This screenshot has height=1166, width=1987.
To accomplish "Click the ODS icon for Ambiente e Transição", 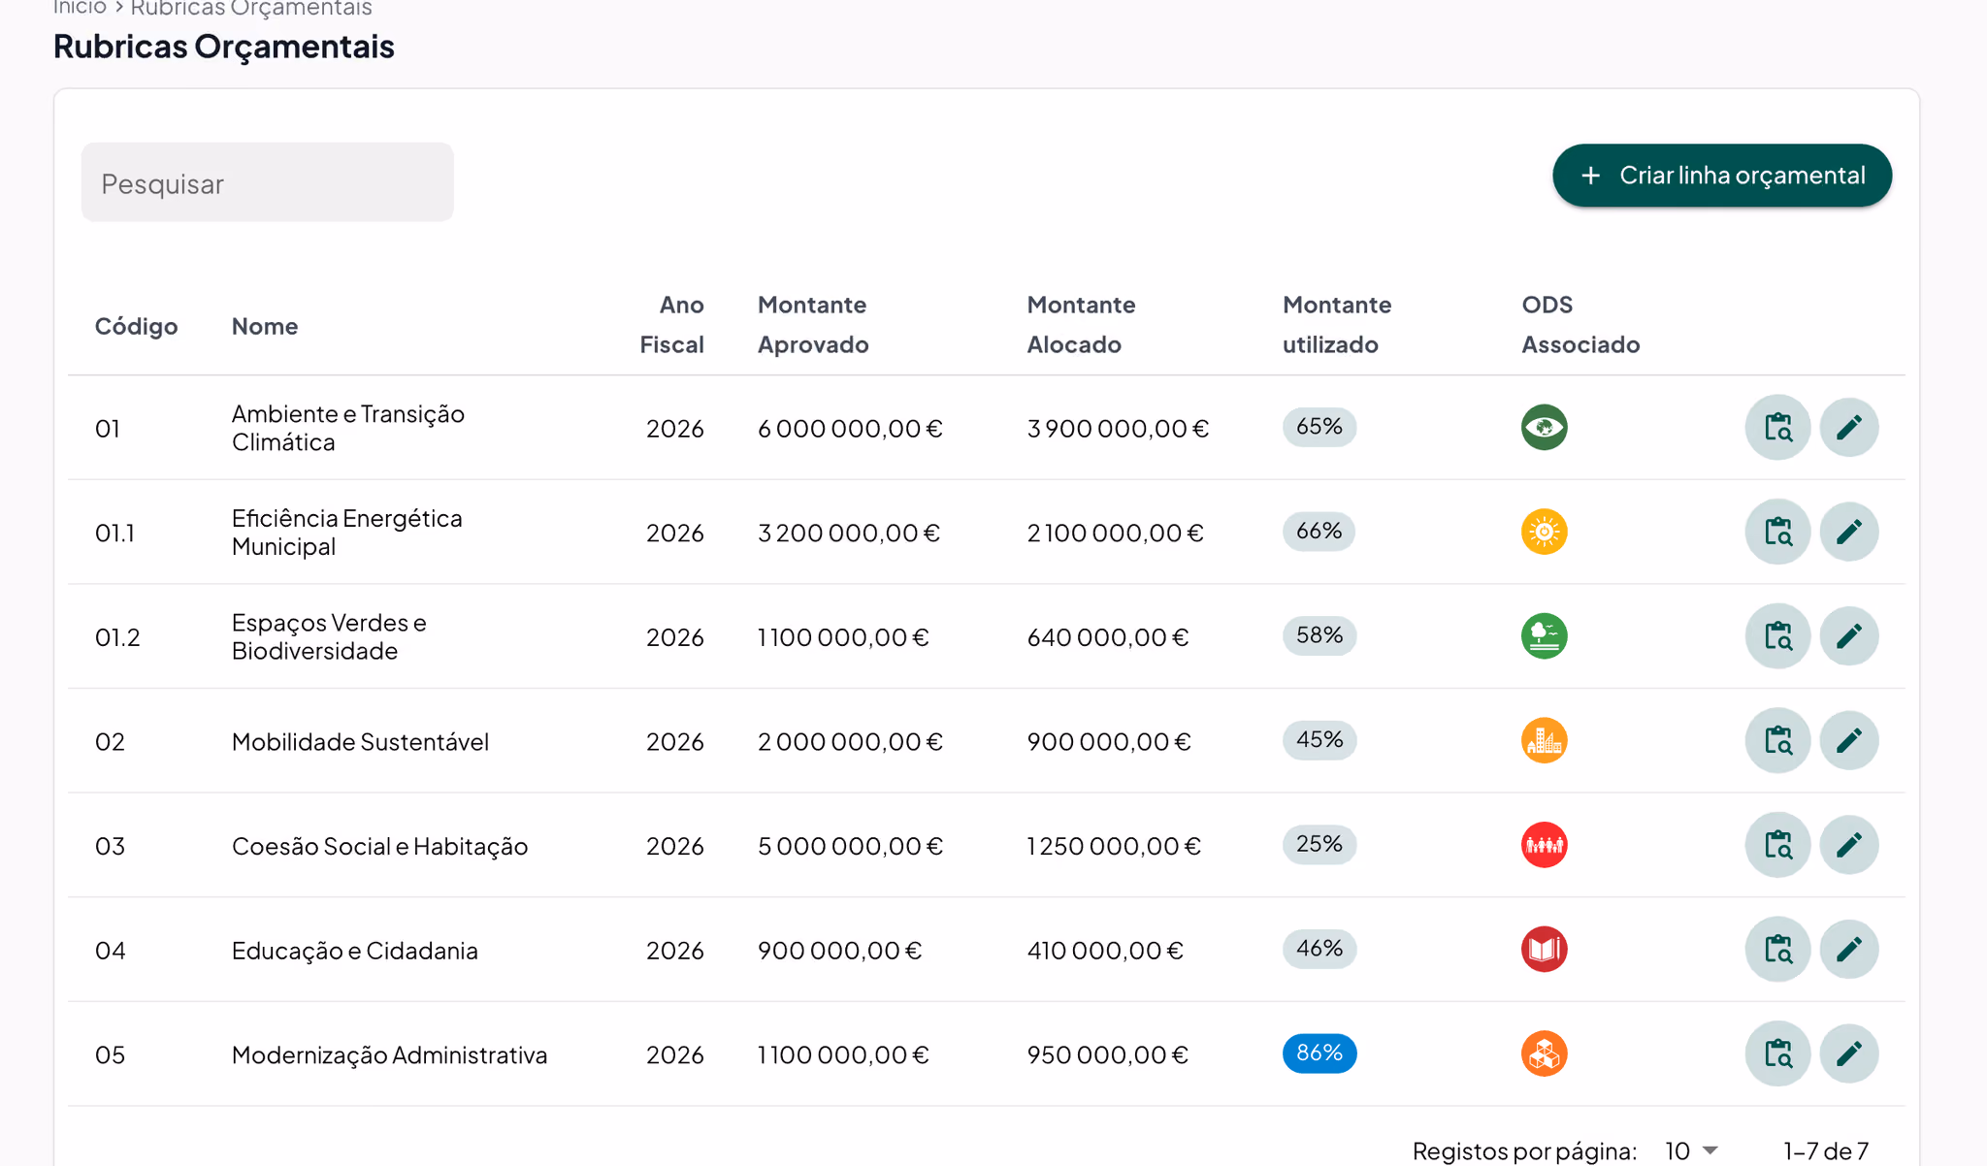I will point(1545,428).
